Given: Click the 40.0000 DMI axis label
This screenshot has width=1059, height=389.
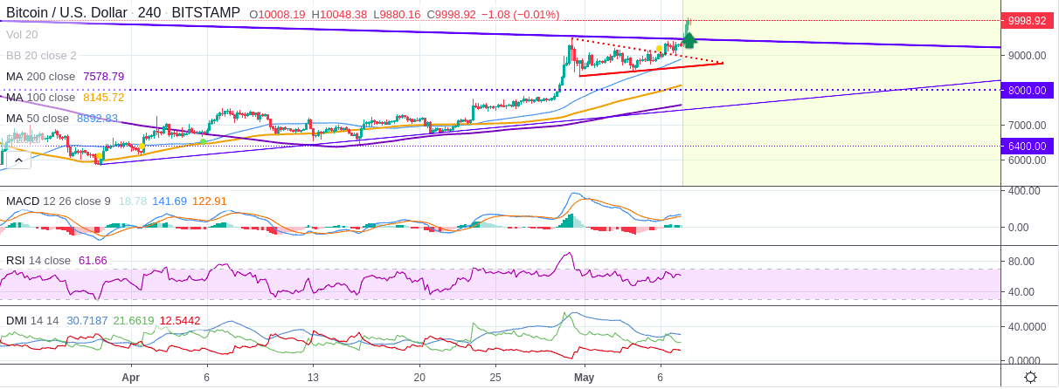Looking at the screenshot, I should pos(1028,327).
